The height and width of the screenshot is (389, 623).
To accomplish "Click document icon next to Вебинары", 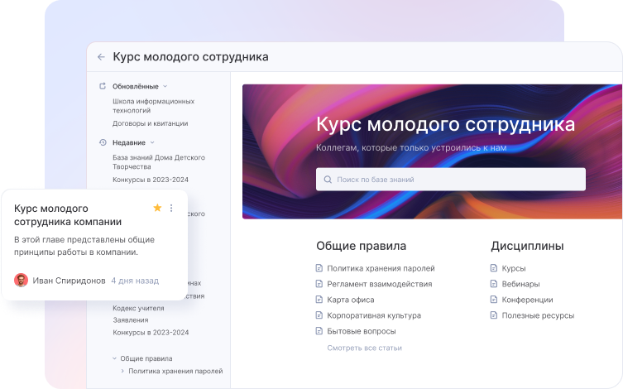I will pyautogui.click(x=494, y=284).
